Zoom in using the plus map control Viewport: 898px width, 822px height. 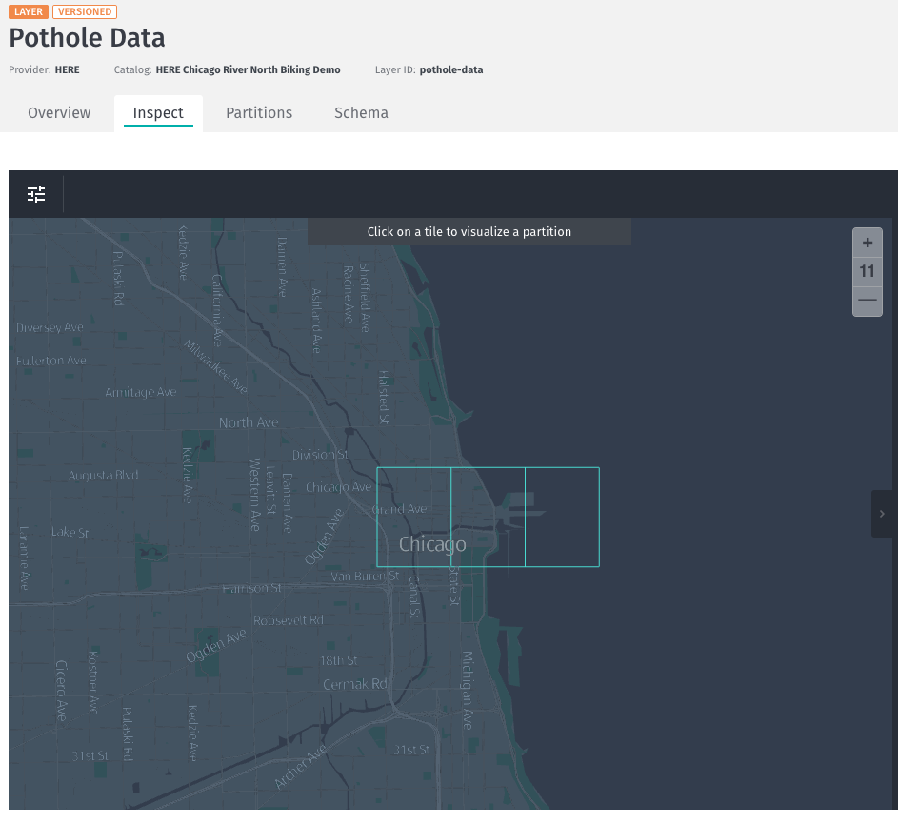click(867, 242)
